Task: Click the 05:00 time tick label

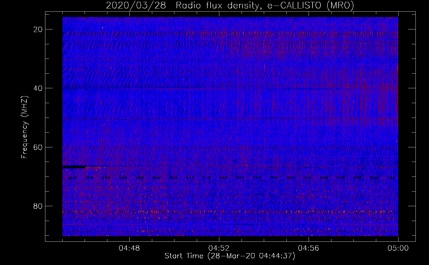Action: [x=398, y=248]
